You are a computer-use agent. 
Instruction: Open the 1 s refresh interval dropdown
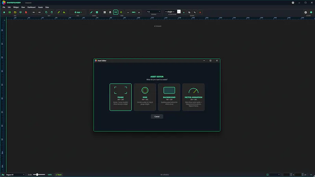pos(154,12)
